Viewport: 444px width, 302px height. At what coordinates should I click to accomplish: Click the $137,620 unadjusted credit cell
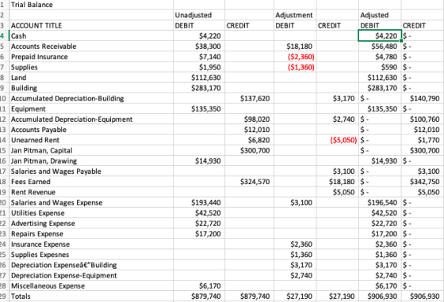click(x=249, y=99)
